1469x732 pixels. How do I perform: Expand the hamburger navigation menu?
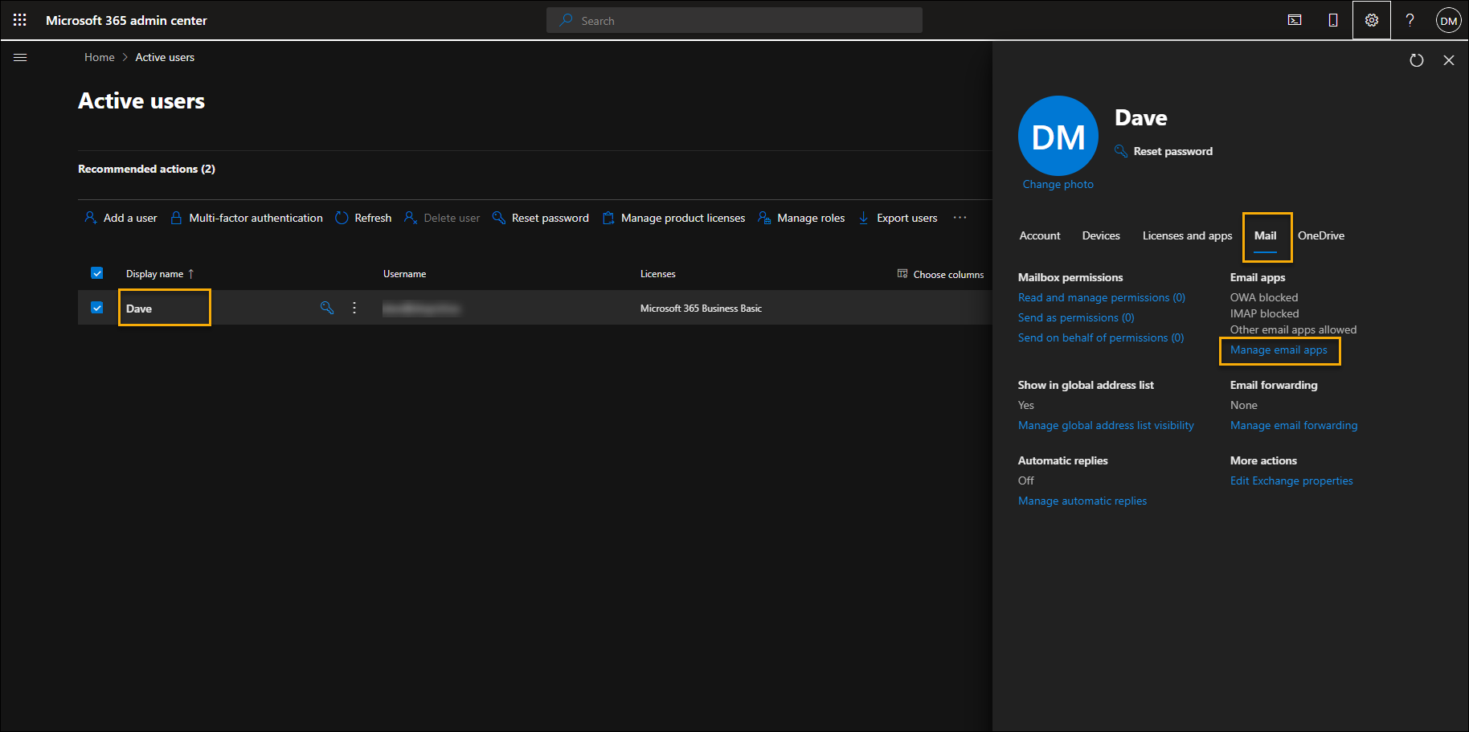pyautogui.click(x=21, y=57)
